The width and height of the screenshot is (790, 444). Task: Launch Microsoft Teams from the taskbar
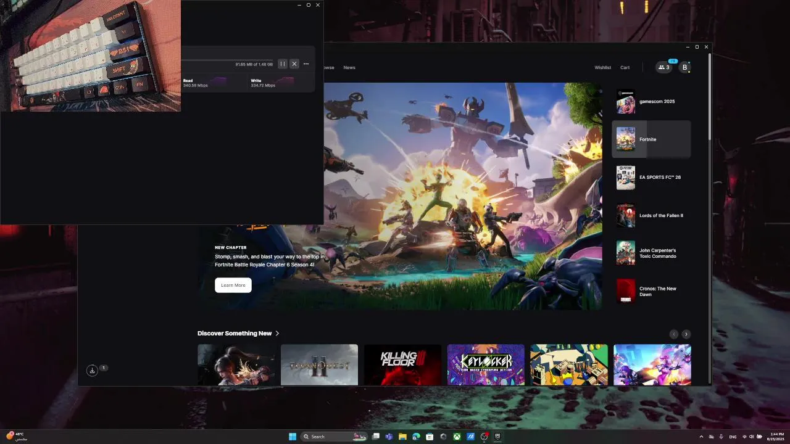click(389, 437)
